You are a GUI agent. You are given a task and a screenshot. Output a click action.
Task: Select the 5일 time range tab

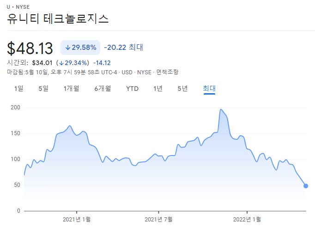(x=43, y=89)
